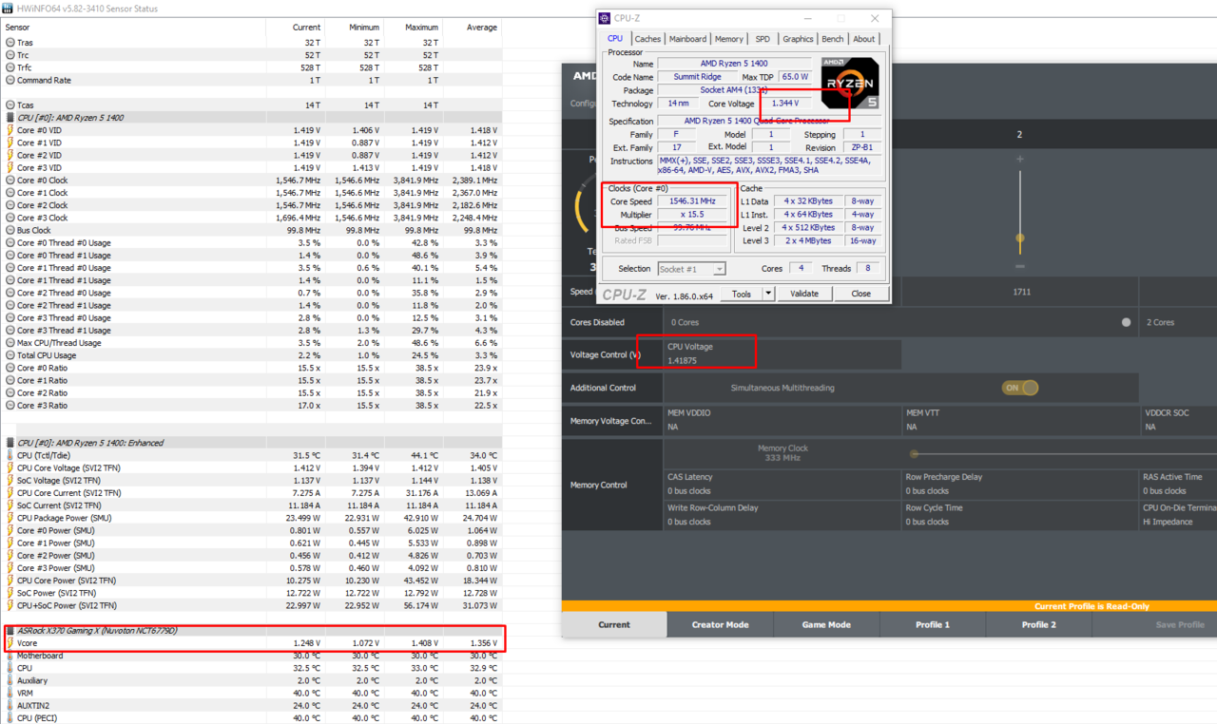Image resolution: width=1217 pixels, height=724 pixels.
Task: Click the minus icon below Ryzen Master core 2 slider
Action: pos(1020,267)
